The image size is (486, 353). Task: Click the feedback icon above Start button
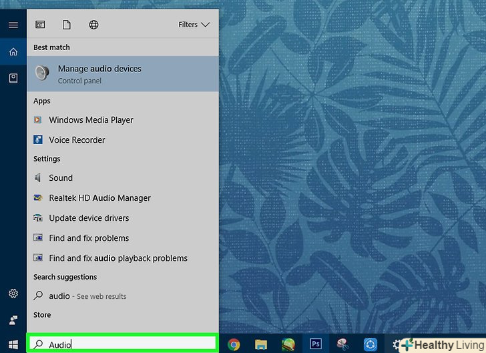pos(13,320)
